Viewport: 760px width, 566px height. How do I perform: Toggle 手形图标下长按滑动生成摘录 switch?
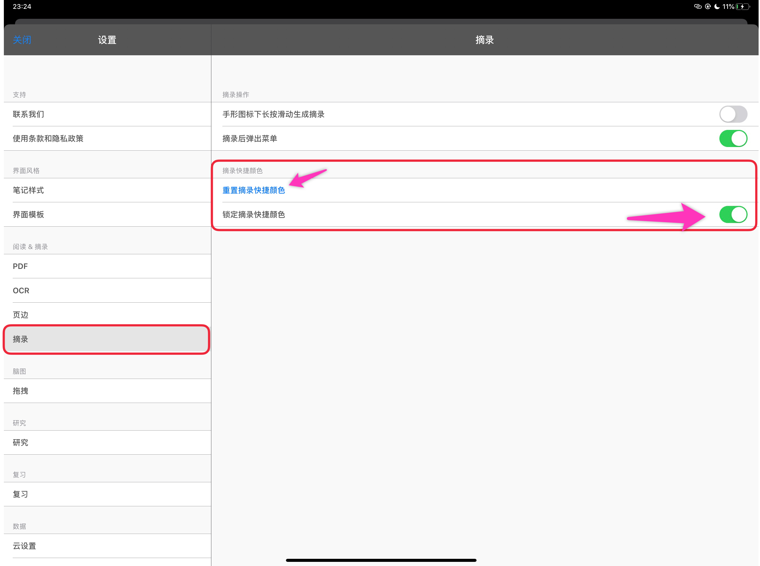tap(733, 114)
